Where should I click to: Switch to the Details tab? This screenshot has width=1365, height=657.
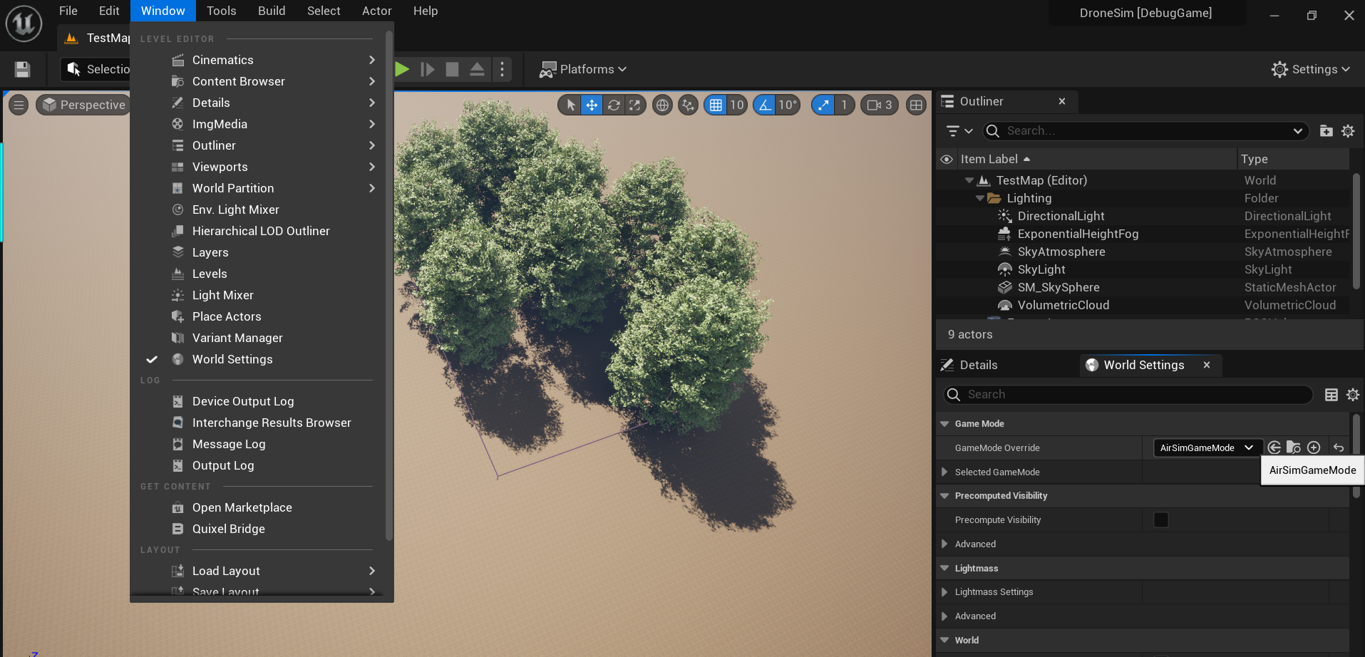pyautogui.click(x=978, y=365)
